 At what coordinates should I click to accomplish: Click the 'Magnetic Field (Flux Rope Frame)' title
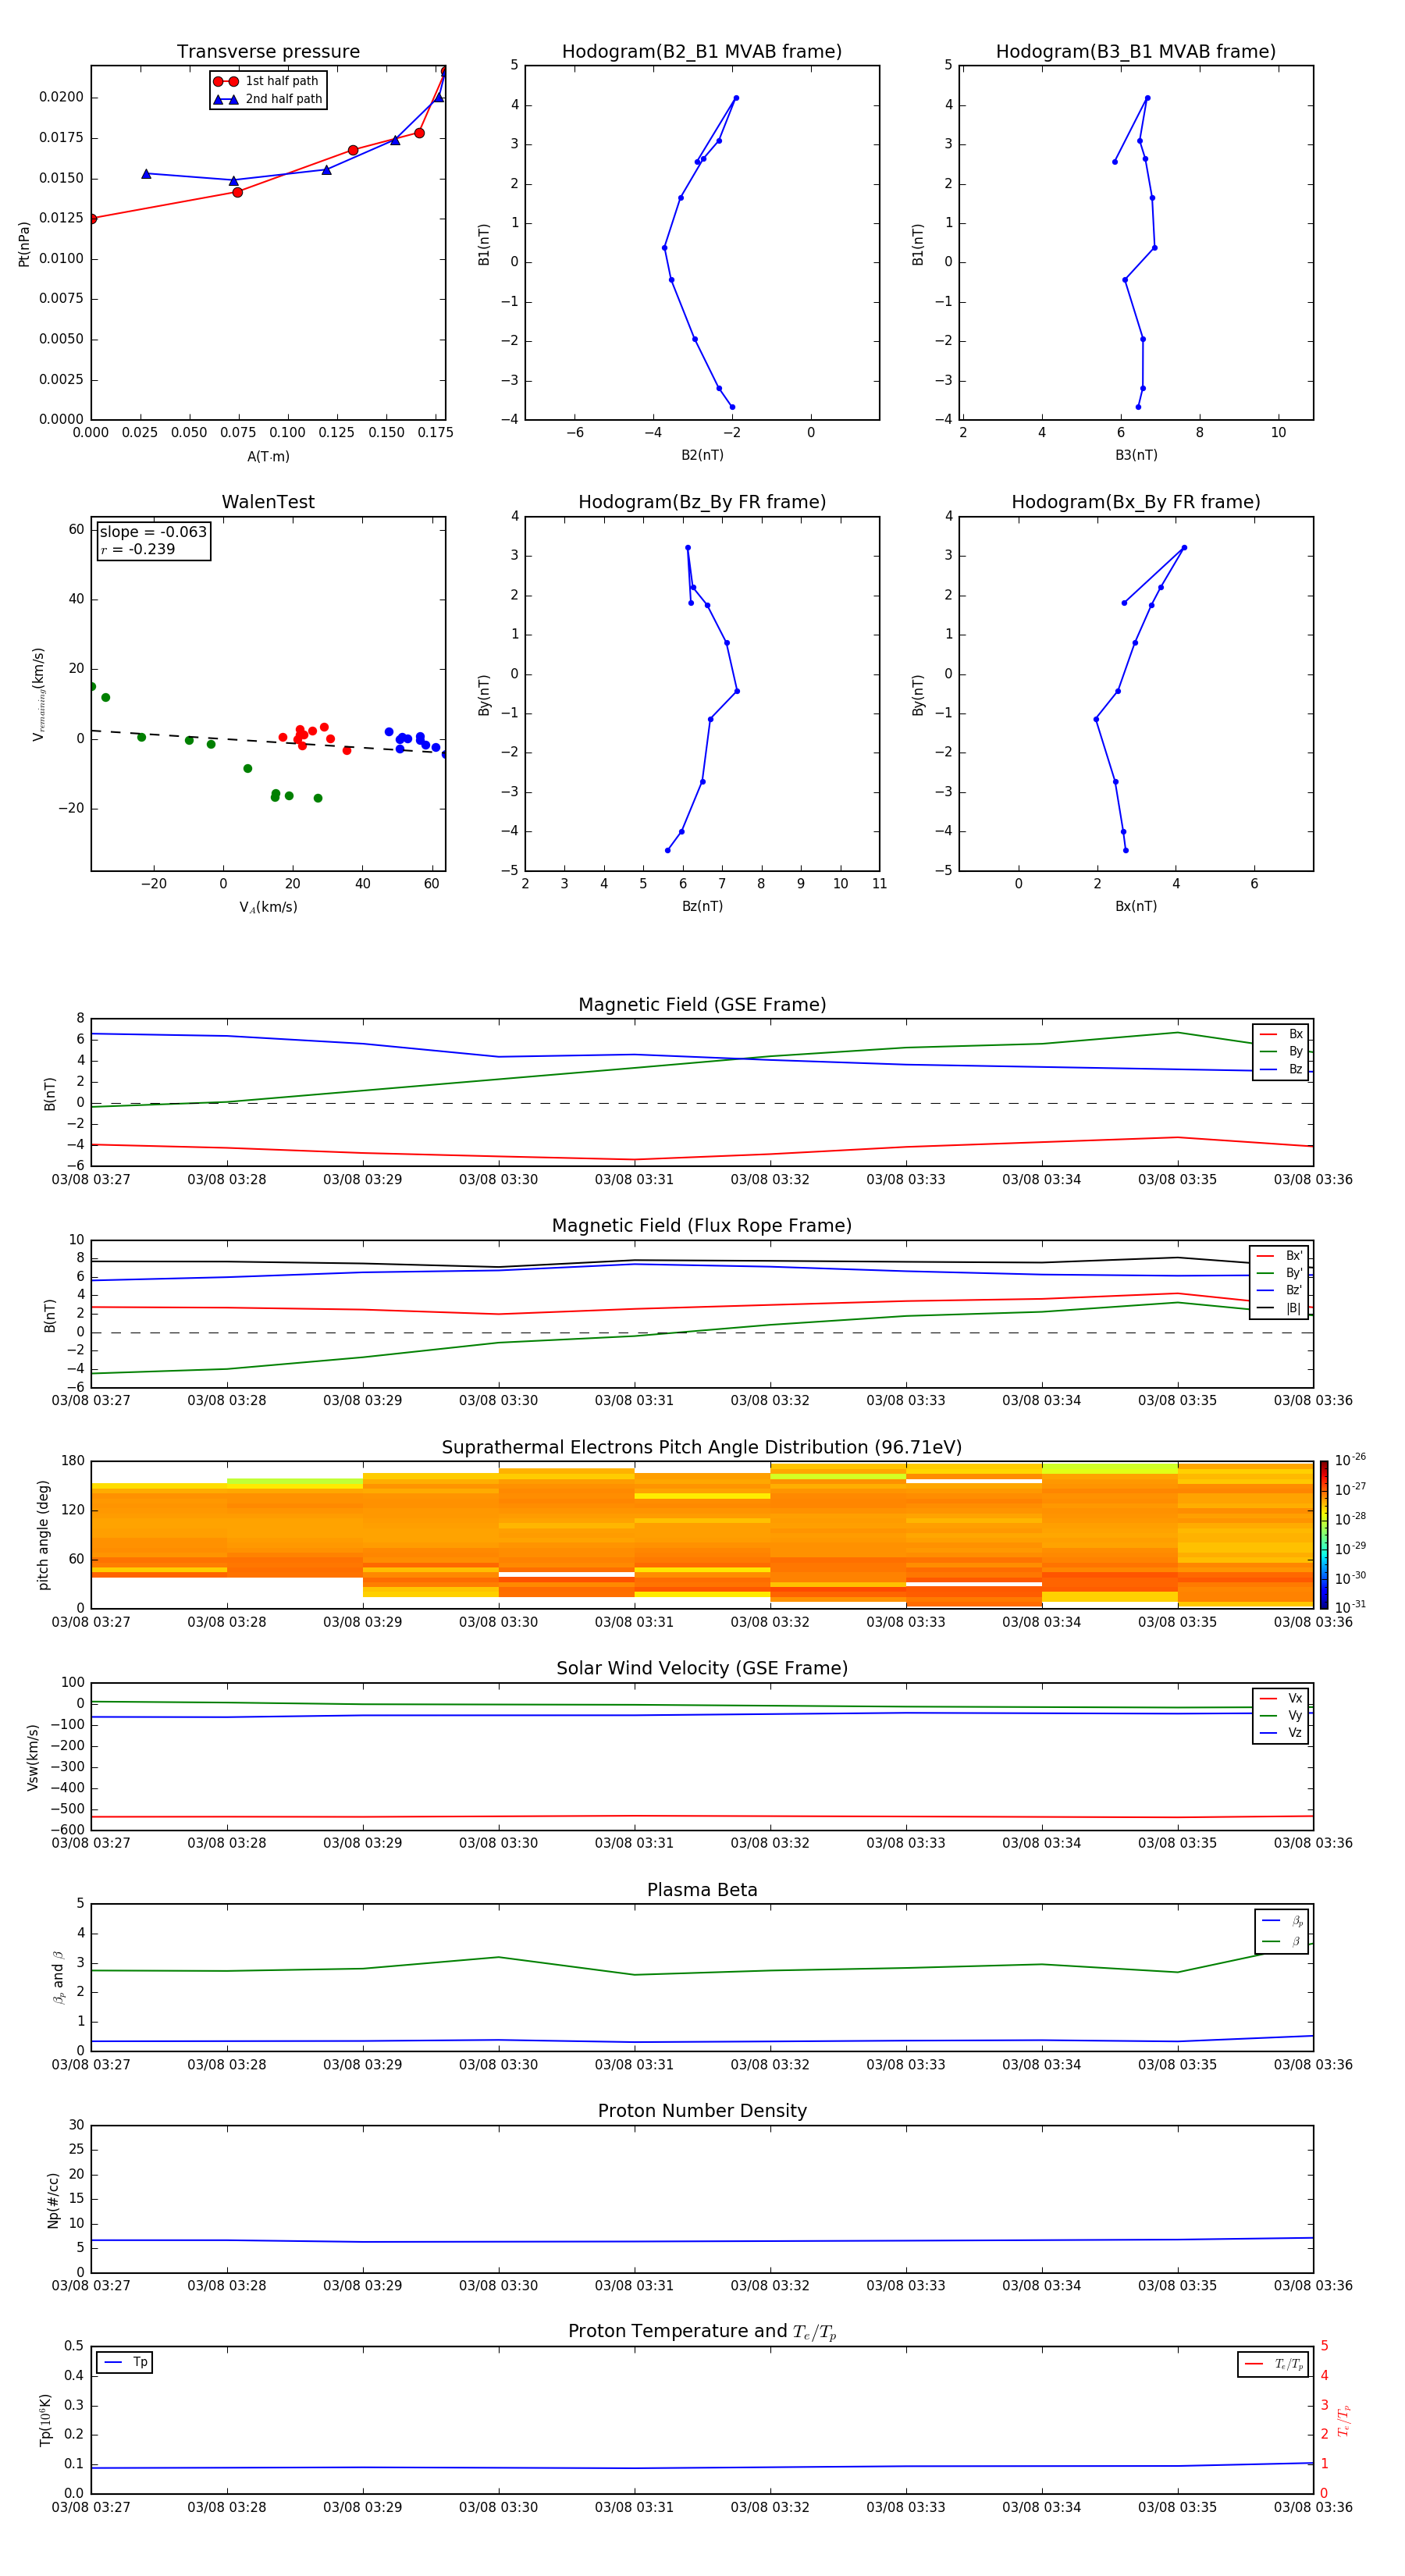coord(702,1226)
